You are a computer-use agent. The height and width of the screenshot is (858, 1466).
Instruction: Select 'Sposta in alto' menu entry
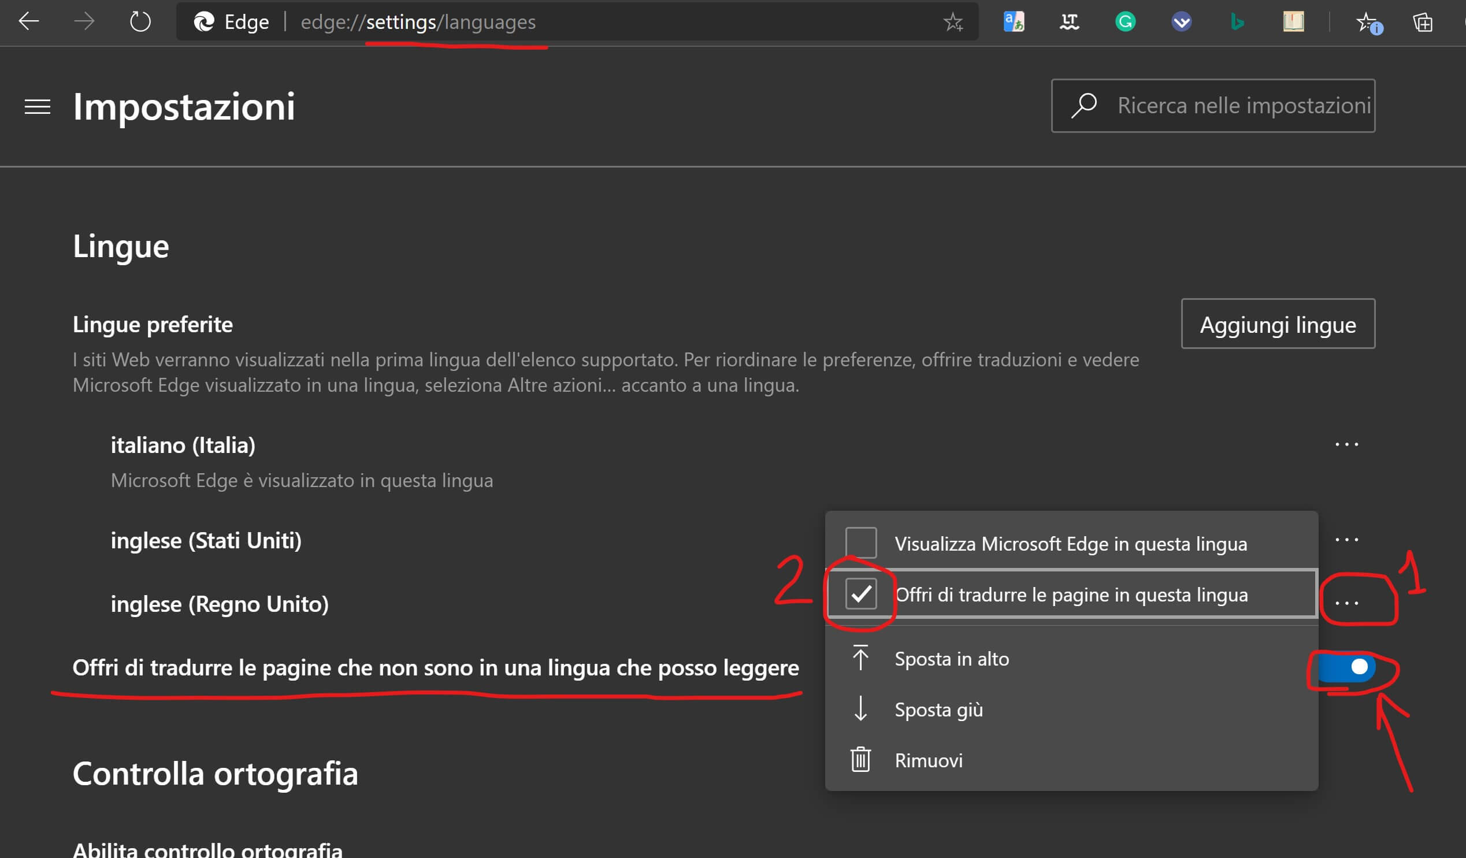[x=951, y=659]
